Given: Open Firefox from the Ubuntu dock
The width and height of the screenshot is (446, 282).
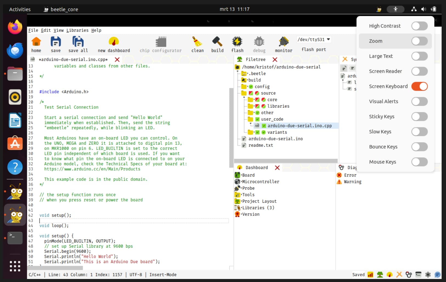Looking at the screenshot, I should click(15, 27).
